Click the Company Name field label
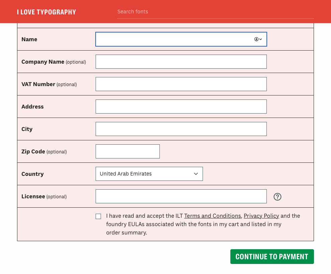This screenshot has width=331, height=274. pyautogui.click(x=43, y=62)
